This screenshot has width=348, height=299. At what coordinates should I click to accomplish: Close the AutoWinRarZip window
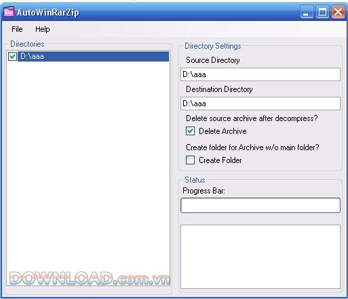[x=338, y=11]
